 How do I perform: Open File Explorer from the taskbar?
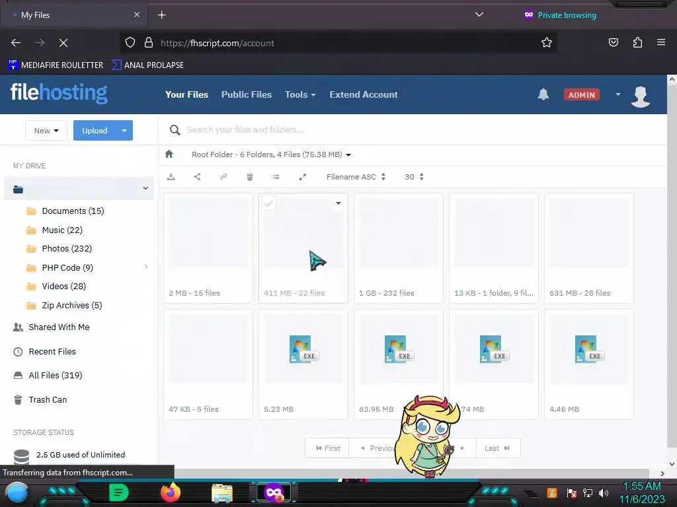coord(222,492)
